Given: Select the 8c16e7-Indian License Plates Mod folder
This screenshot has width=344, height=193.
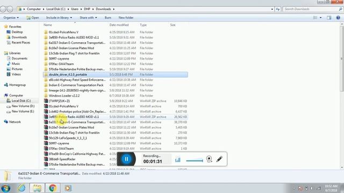Looking at the screenshot, I should (116, 48).
